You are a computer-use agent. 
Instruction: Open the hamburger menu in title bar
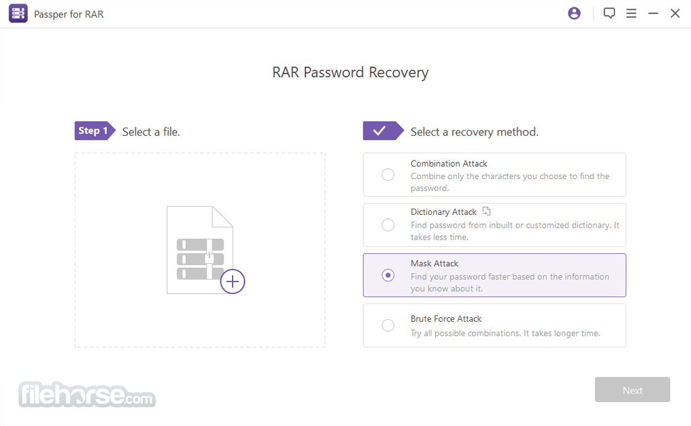(x=631, y=13)
